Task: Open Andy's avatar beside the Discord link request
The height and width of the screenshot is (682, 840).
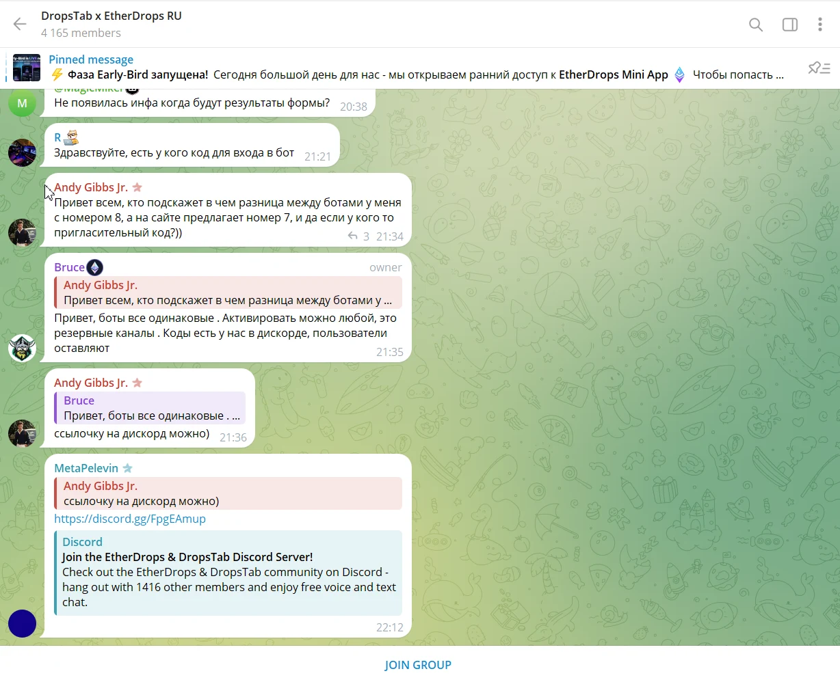Action: click(22, 434)
